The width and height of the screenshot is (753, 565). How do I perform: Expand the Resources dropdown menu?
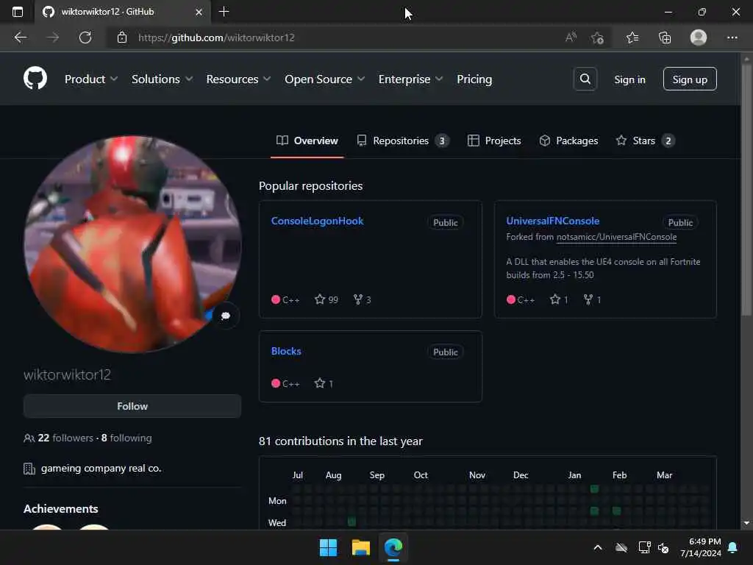(239, 79)
